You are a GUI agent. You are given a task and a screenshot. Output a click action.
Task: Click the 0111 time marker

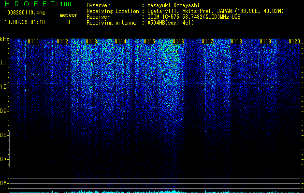pyautogui.click(x=33, y=41)
